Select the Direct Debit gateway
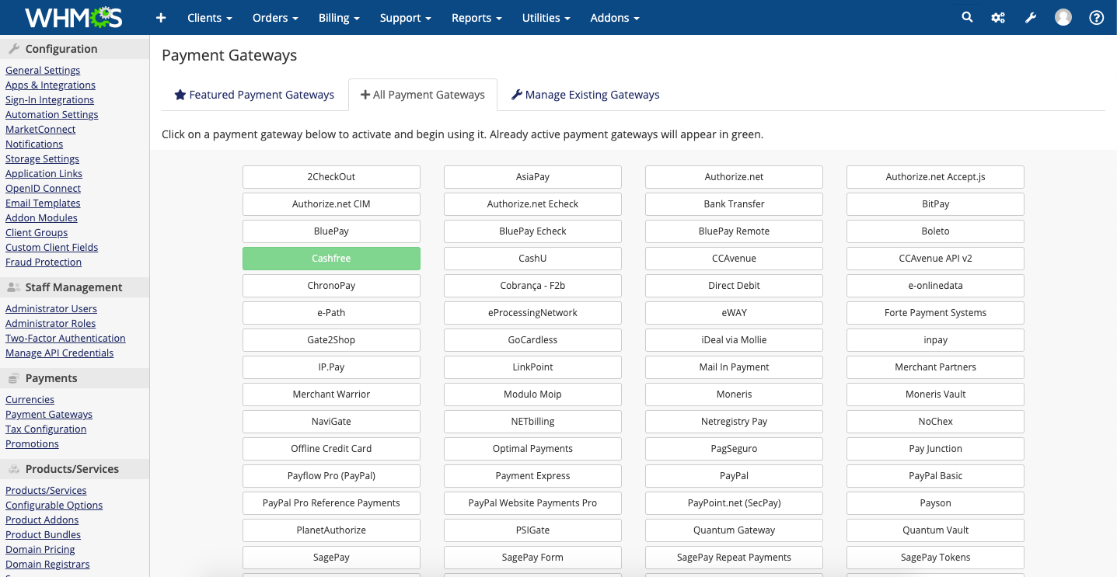Viewport: 1117px width, 577px height. pyautogui.click(x=734, y=286)
